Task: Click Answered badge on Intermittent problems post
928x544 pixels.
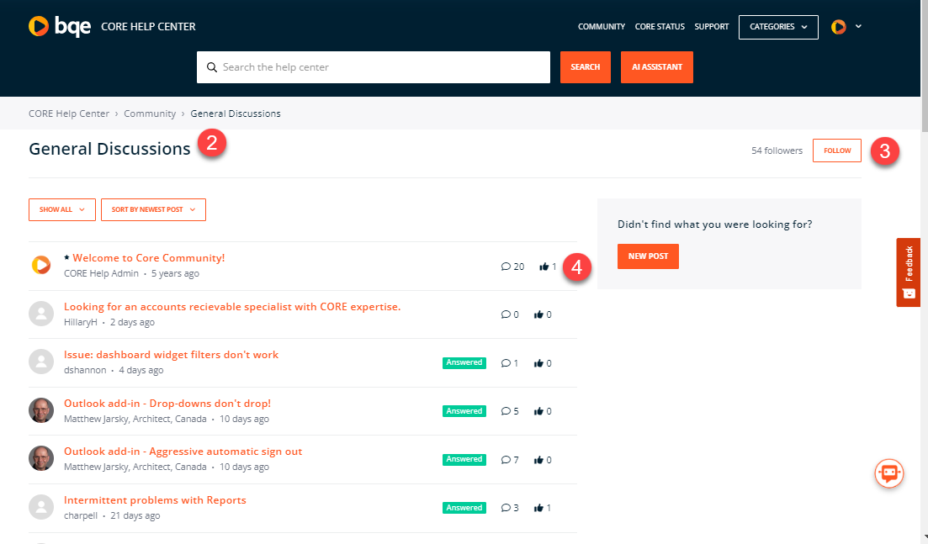Action: coord(464,508)
